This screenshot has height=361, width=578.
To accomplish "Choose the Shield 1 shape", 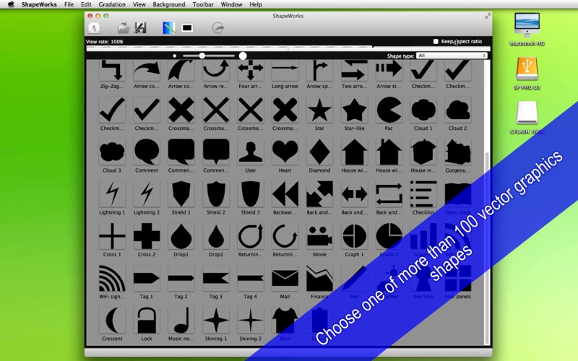I will [181, 194].
